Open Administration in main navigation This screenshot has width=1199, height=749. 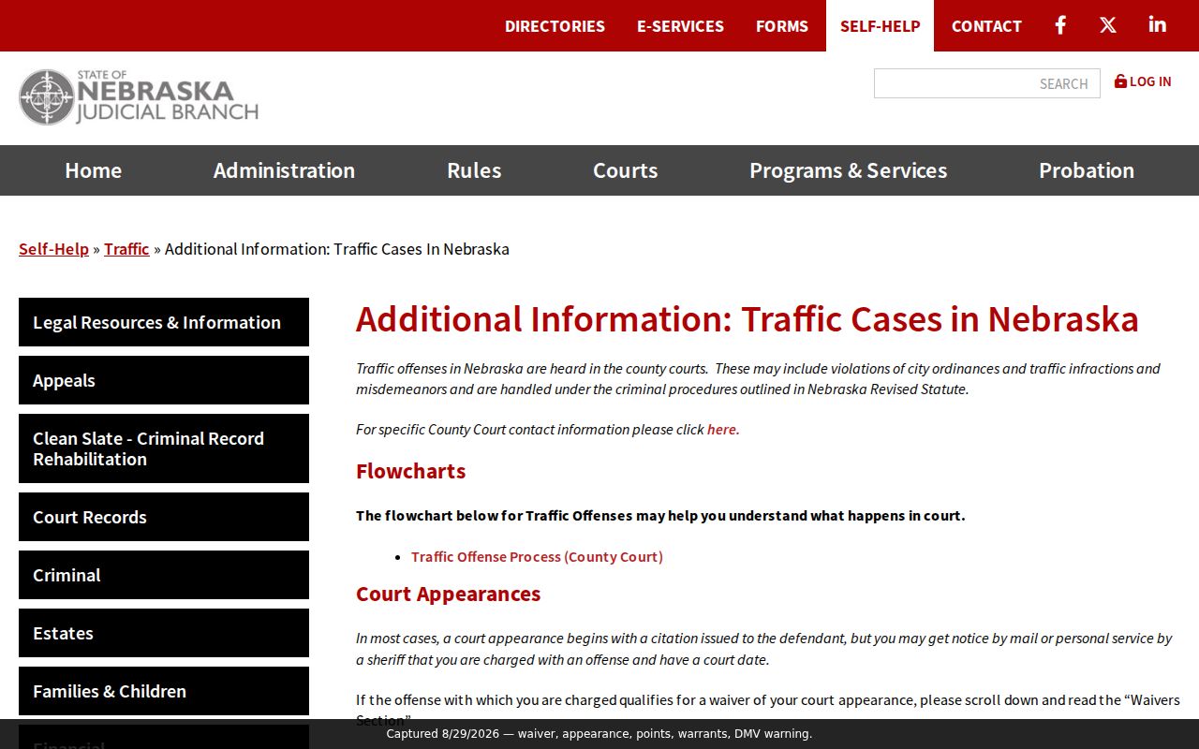(284, 170)
